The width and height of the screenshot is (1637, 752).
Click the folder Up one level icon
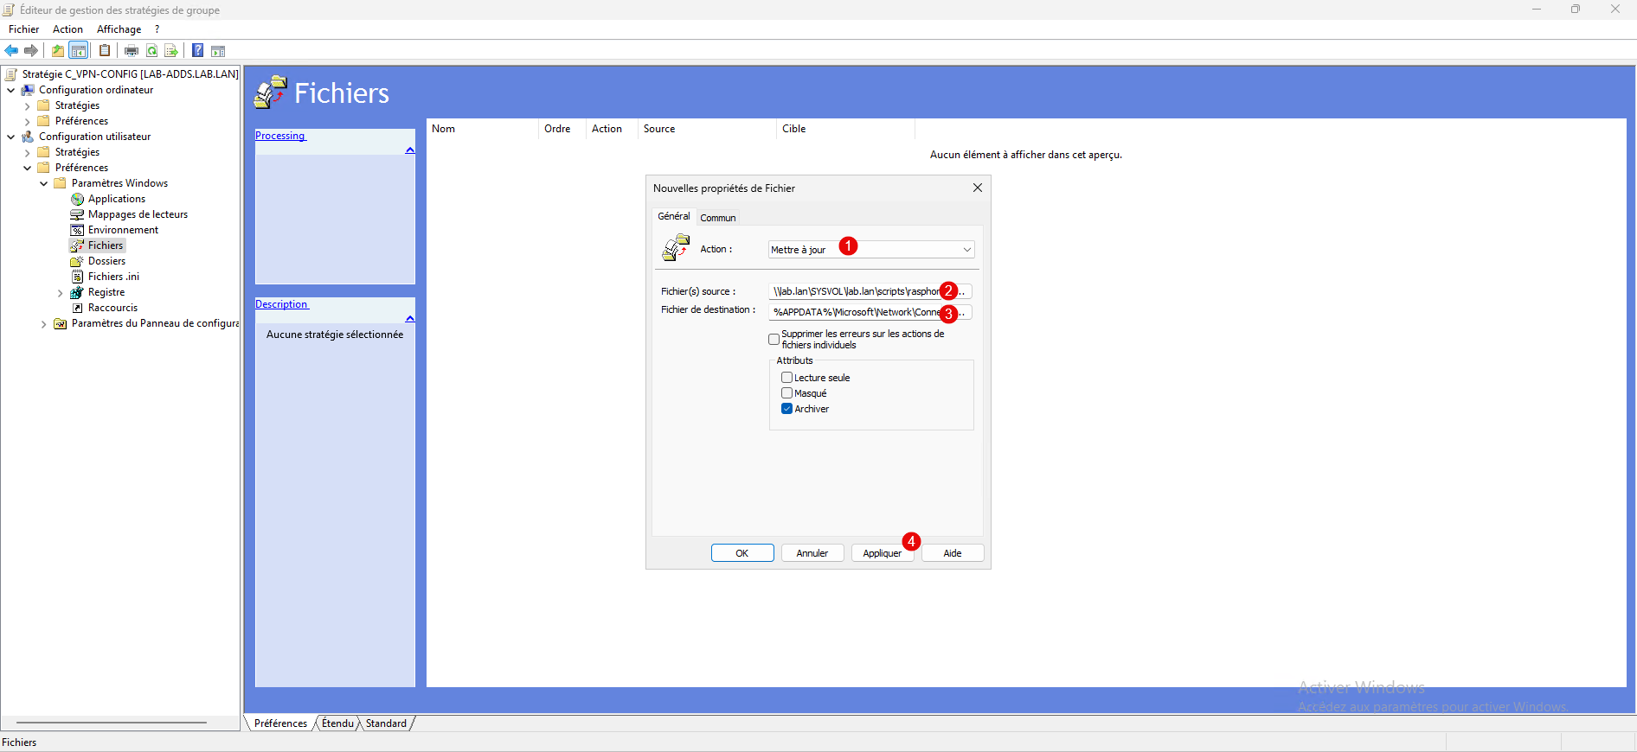58,51
